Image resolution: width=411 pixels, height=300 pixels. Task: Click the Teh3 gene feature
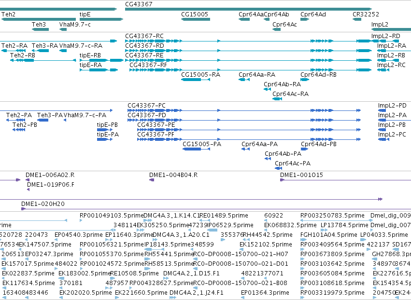click(40, 29)
